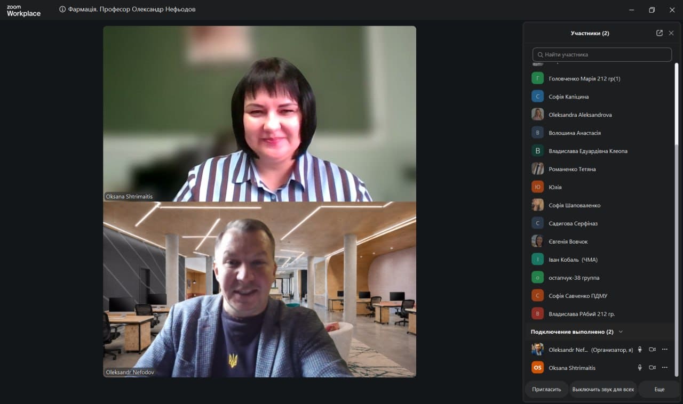
Task: Click Софія Шаповаленко's avatar photo
Action: tap(538, 205)
